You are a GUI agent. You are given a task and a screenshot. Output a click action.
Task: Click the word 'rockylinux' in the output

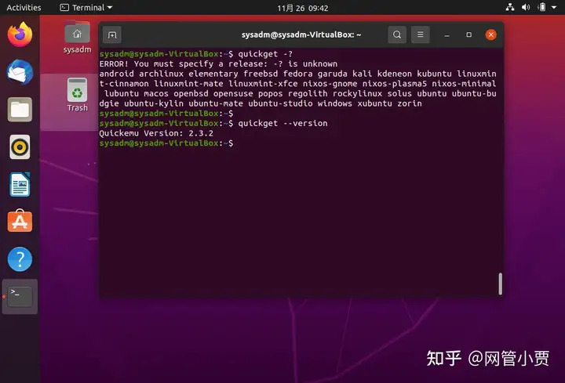357,93
